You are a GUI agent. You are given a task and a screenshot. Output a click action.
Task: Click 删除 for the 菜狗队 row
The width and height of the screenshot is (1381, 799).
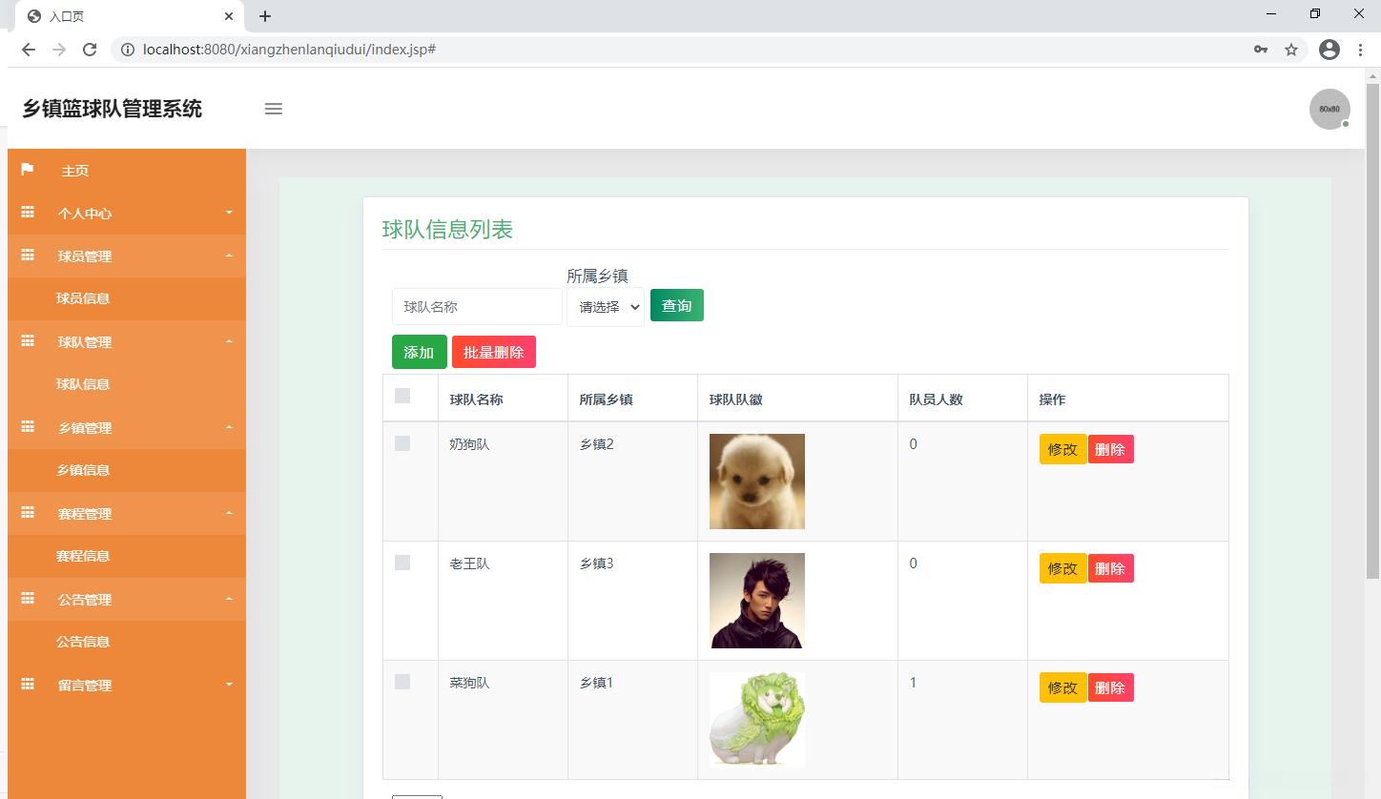tap(1110, 687)
